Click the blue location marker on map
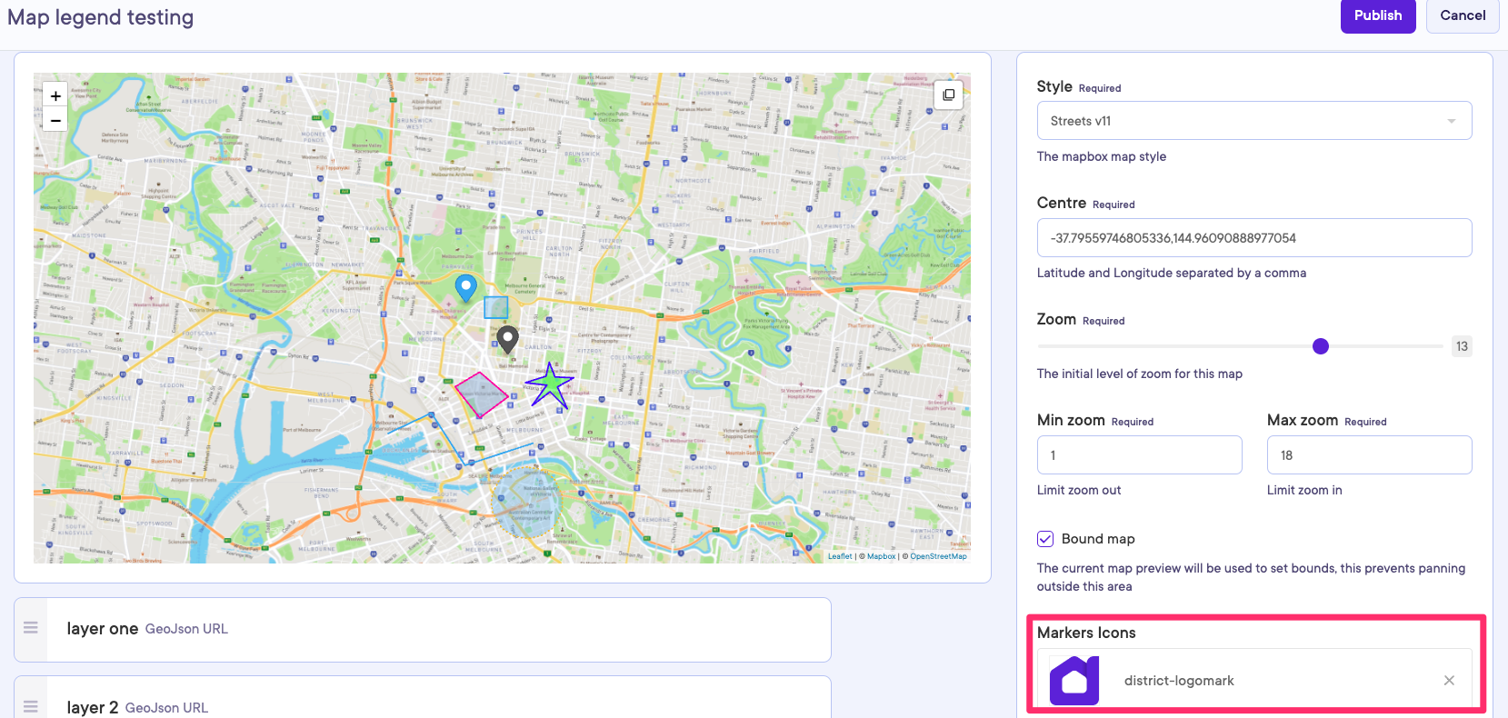This screenshot has height=718, width=1508. 465,287
